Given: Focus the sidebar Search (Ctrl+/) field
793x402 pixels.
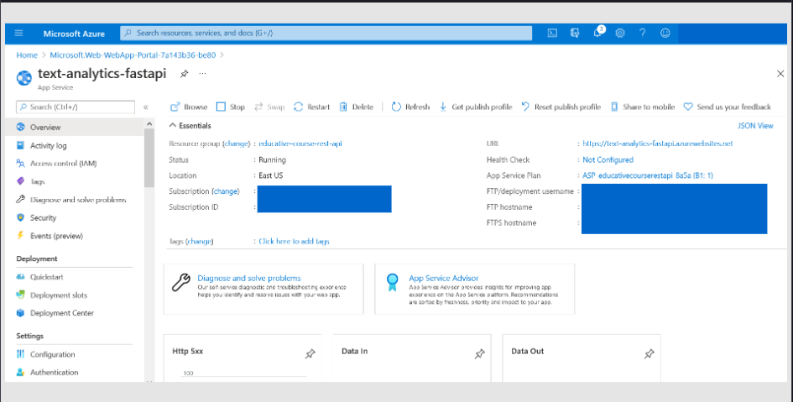Looking at the screenshot, I should tap(76, 107).
